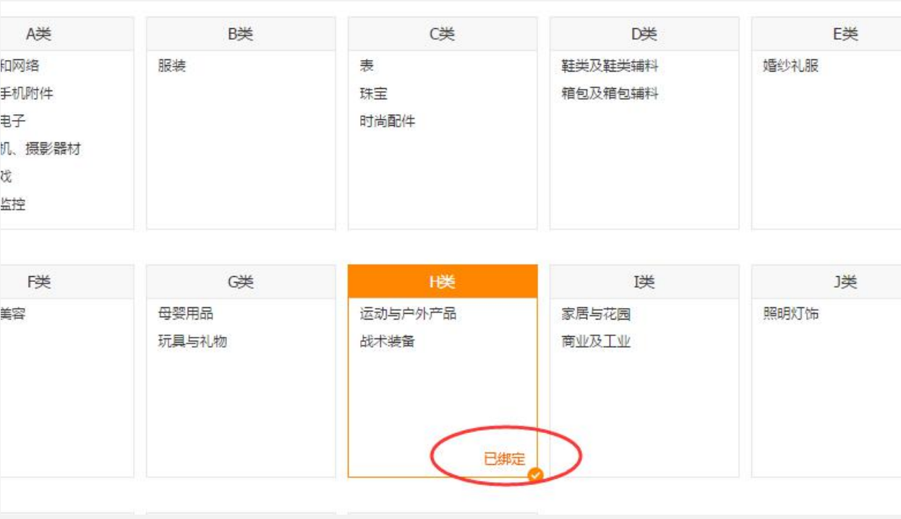Click 摄影器材 in the A类 card
Image resolution: width=901 pixels, height=519 pixels.
pos(54,150)
